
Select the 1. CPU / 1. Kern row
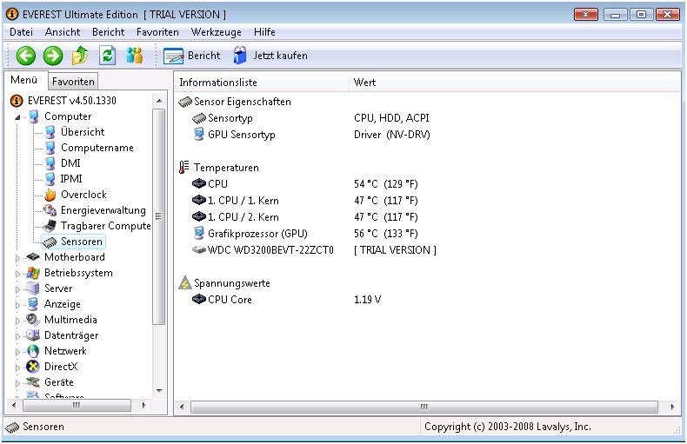tap(305, 201)
